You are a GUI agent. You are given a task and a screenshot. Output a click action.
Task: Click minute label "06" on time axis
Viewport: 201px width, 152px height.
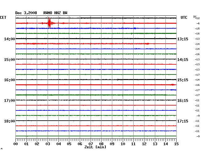80,144
